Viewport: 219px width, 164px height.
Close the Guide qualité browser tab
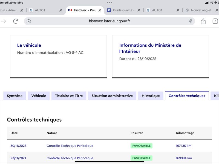[139, 10]
